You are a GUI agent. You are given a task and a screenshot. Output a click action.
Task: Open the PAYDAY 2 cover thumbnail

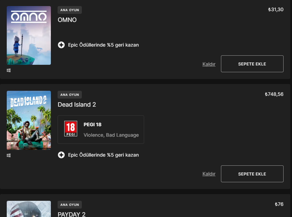pos(29,209)
